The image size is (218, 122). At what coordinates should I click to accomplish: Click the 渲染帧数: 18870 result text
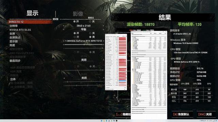pos(140,24)
